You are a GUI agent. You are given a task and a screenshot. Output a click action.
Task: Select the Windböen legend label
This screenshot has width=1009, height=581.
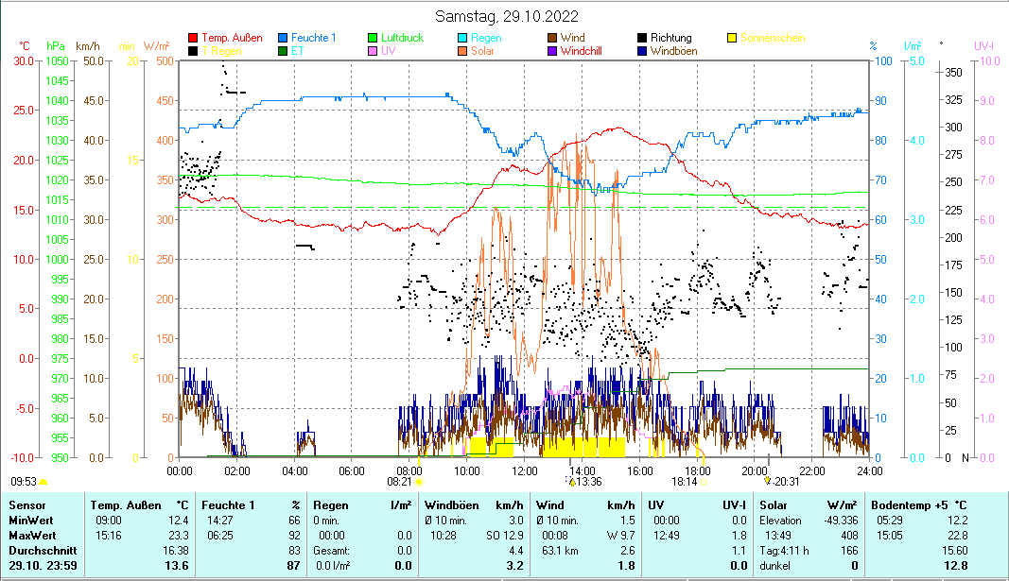[674, 51]
